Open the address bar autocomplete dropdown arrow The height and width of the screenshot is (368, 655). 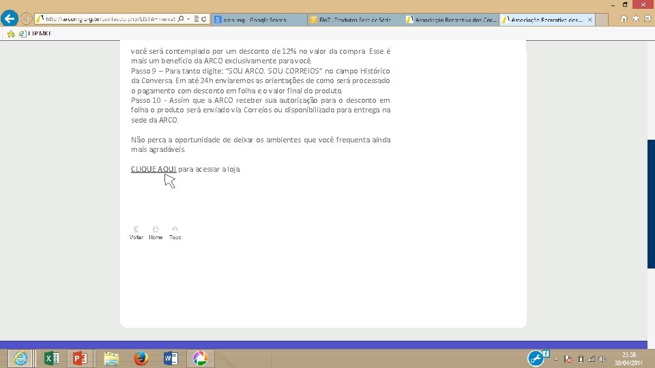[188, 19]
